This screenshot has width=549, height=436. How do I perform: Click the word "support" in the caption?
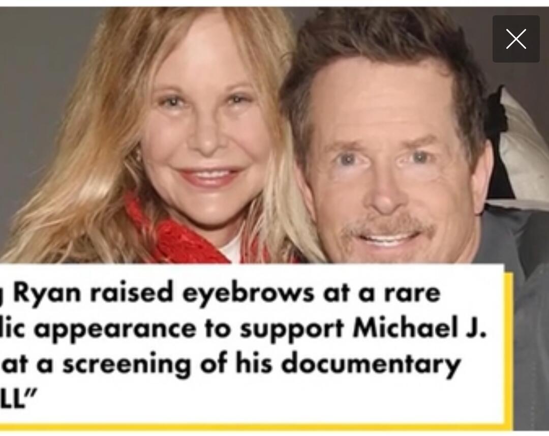pyautogui.click(x=292, y=330)
